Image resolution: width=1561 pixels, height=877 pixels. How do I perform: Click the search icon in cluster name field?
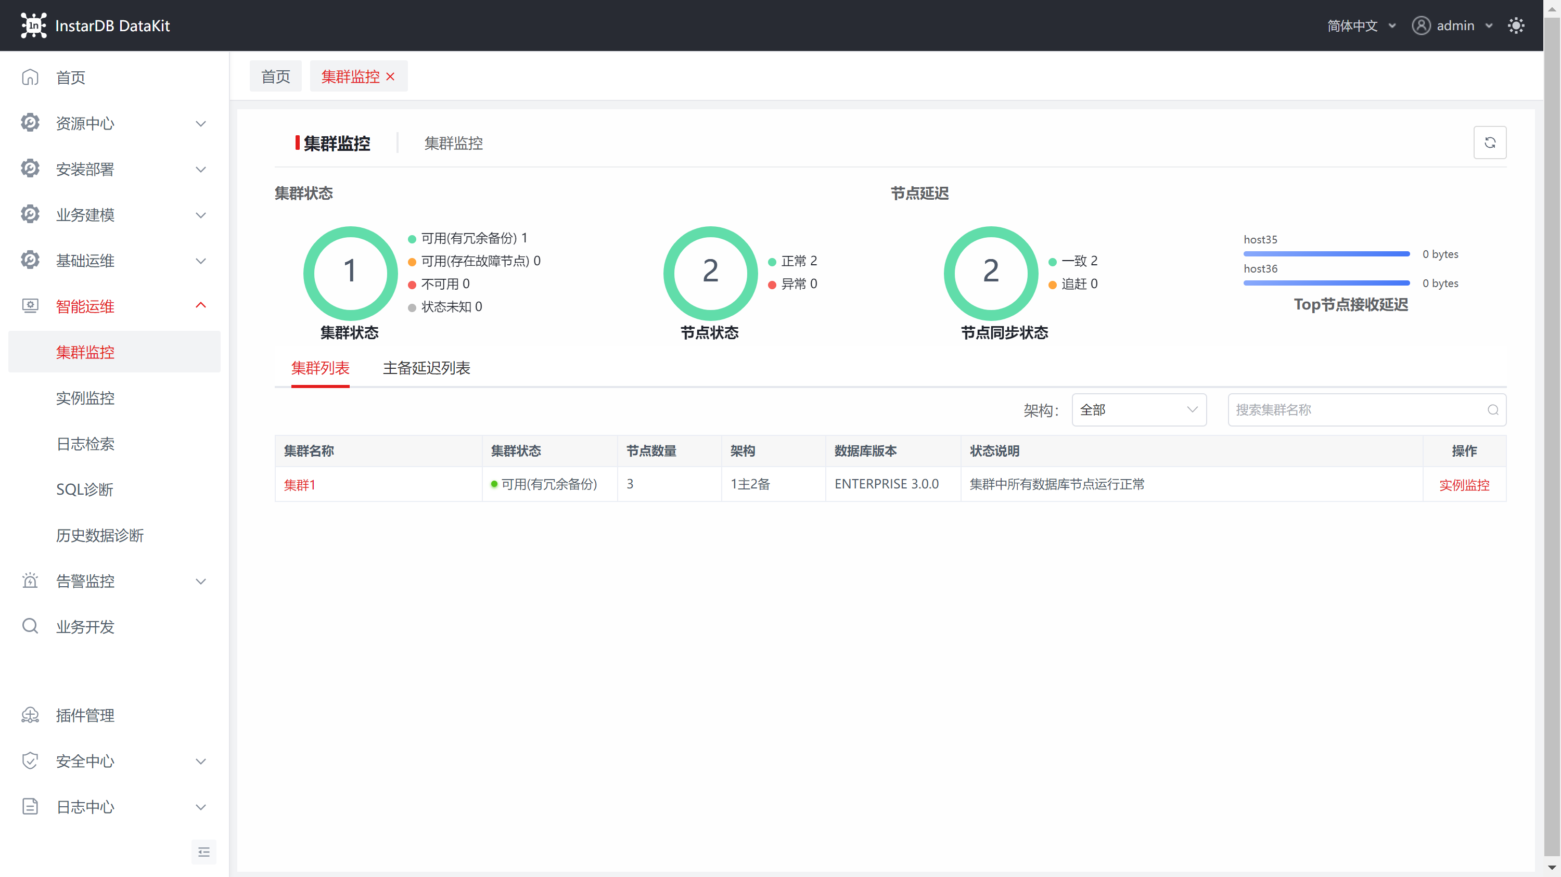[1492, 410]
